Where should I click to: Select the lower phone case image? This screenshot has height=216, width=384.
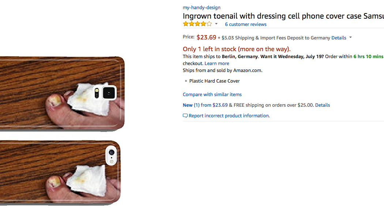pyautogui.click(x=60, y=172)
